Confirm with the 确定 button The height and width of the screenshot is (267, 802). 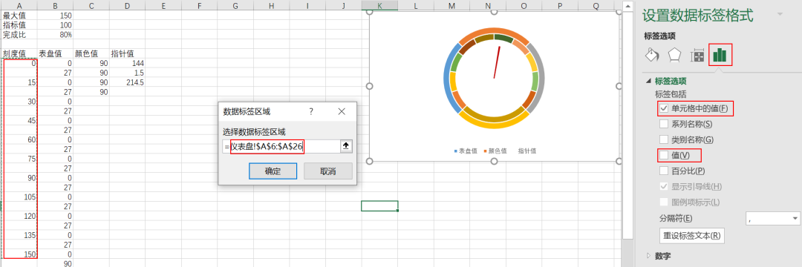[273, 171]
